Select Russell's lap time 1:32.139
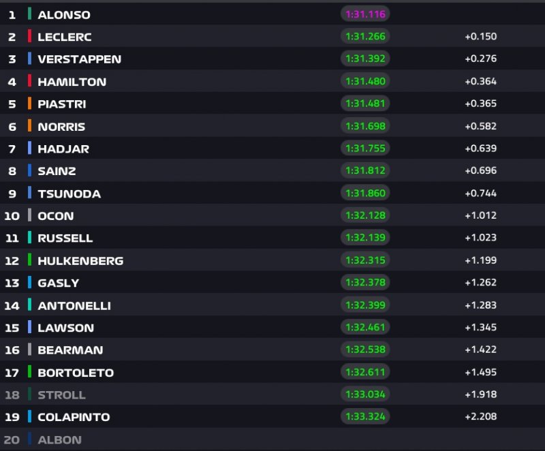The image size is (545, 451). 365,238
